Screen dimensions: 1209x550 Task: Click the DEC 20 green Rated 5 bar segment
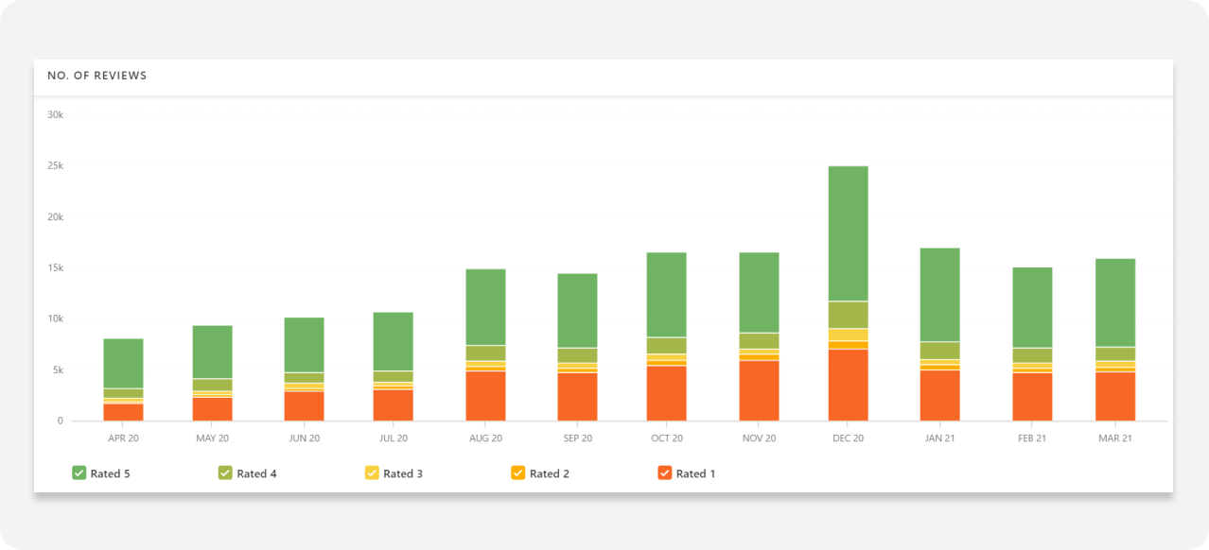tap(848, 233)
